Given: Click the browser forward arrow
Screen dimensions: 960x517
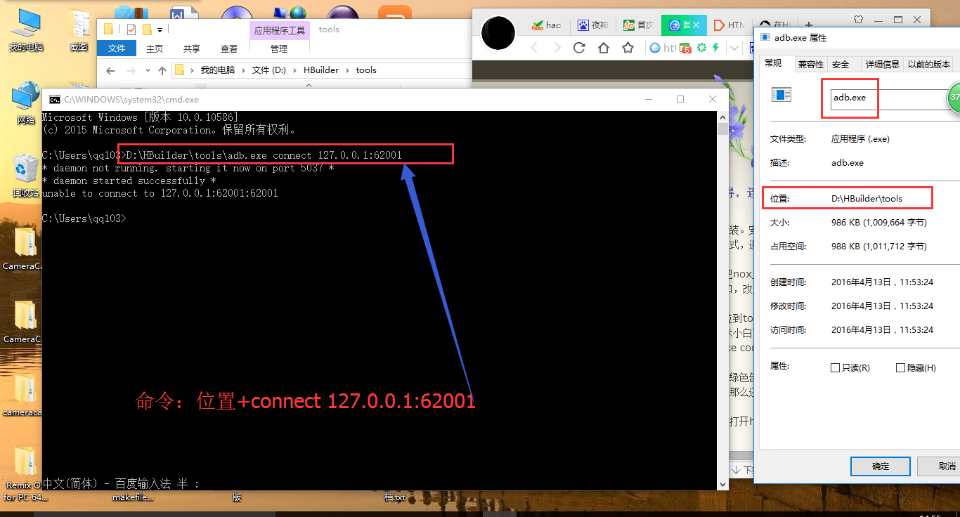Looking at the screenshot, I should coord(557,48).
